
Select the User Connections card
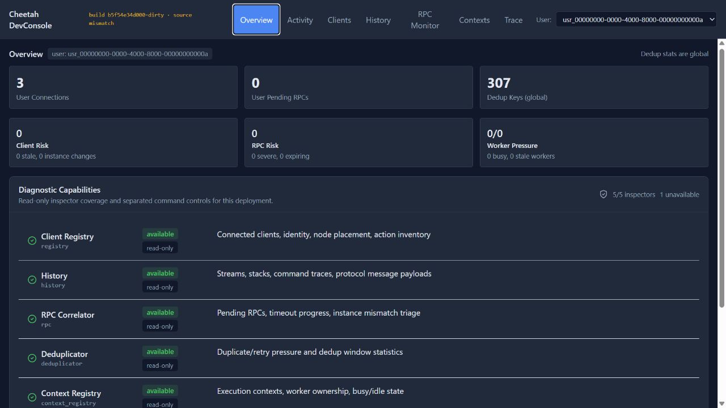point(123,87)
